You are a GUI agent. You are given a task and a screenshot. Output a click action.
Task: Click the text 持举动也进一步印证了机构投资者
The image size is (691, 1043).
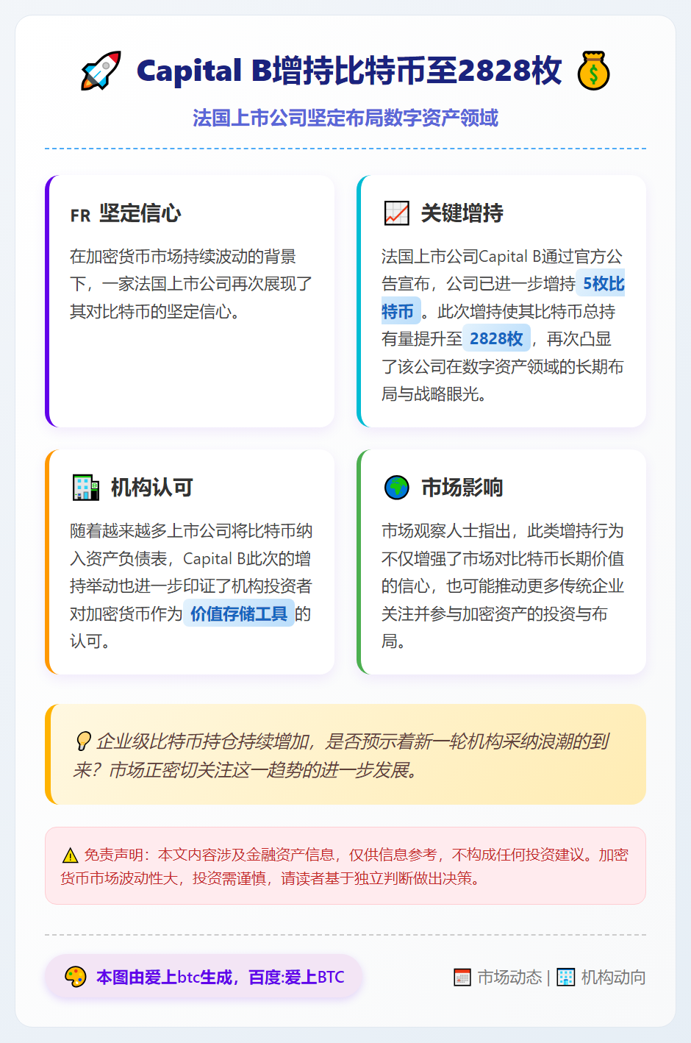coord(191,585)
